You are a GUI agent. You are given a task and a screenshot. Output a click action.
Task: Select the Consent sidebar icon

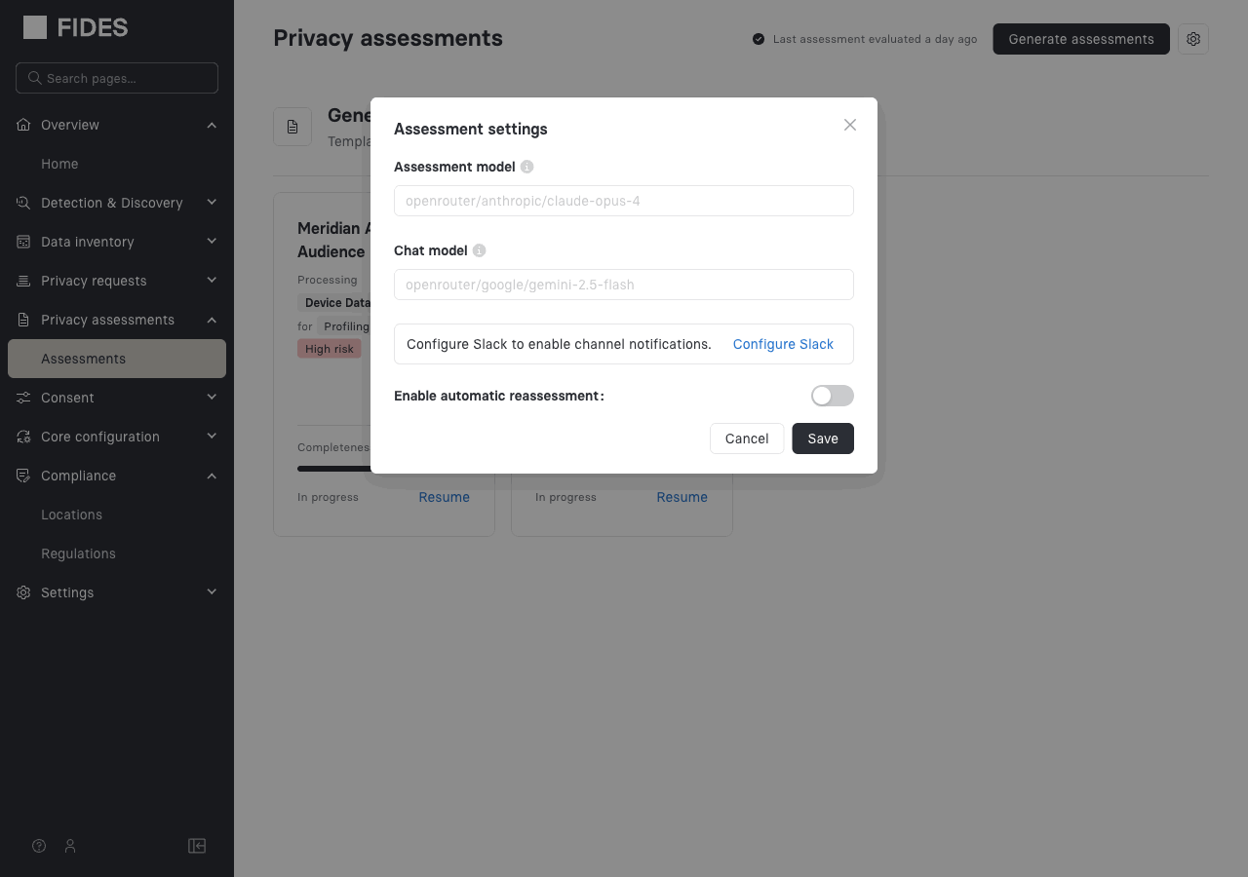coord(23,398)
